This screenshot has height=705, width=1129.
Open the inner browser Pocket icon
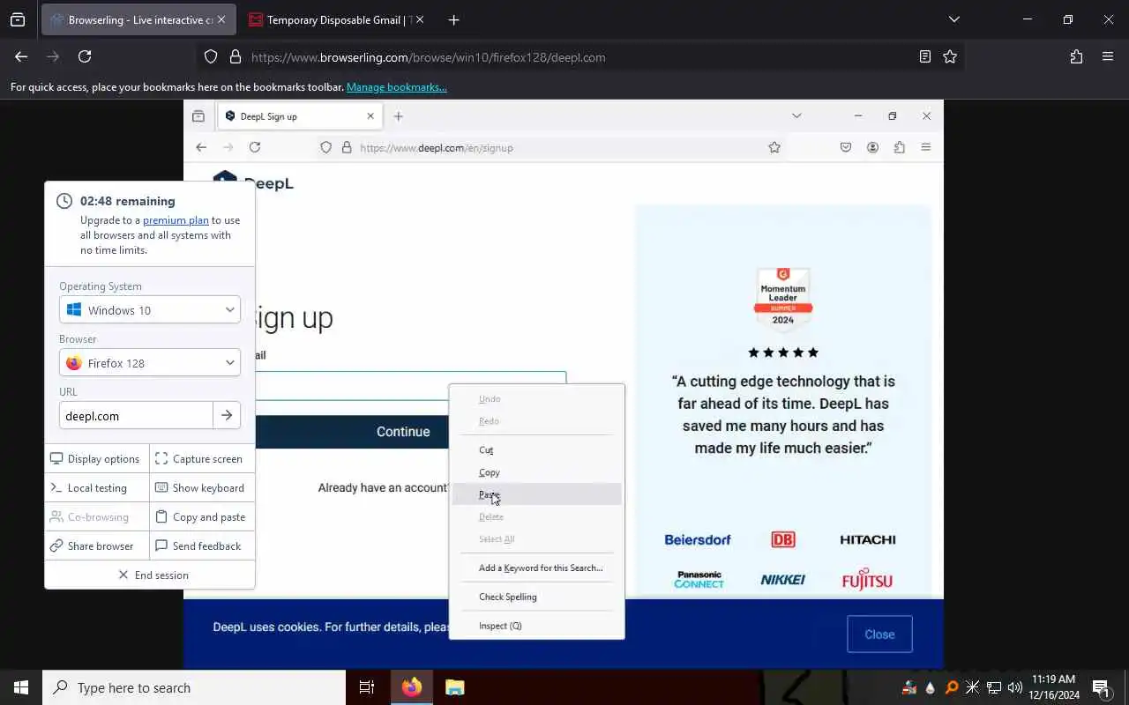(846, 147)
